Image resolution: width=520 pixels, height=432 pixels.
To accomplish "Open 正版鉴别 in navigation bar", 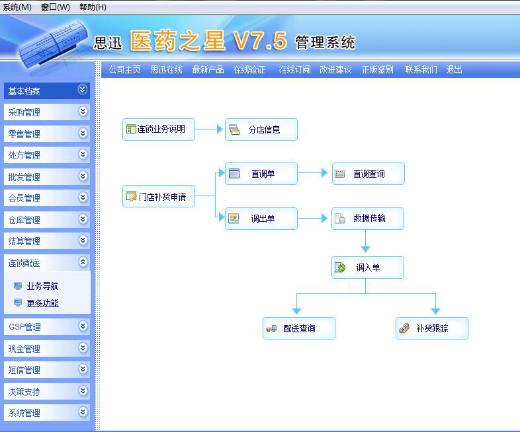I will point(377,69).
